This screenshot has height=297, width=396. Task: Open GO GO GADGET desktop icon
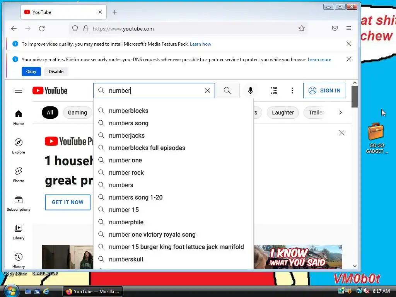(x=376, y=138)
